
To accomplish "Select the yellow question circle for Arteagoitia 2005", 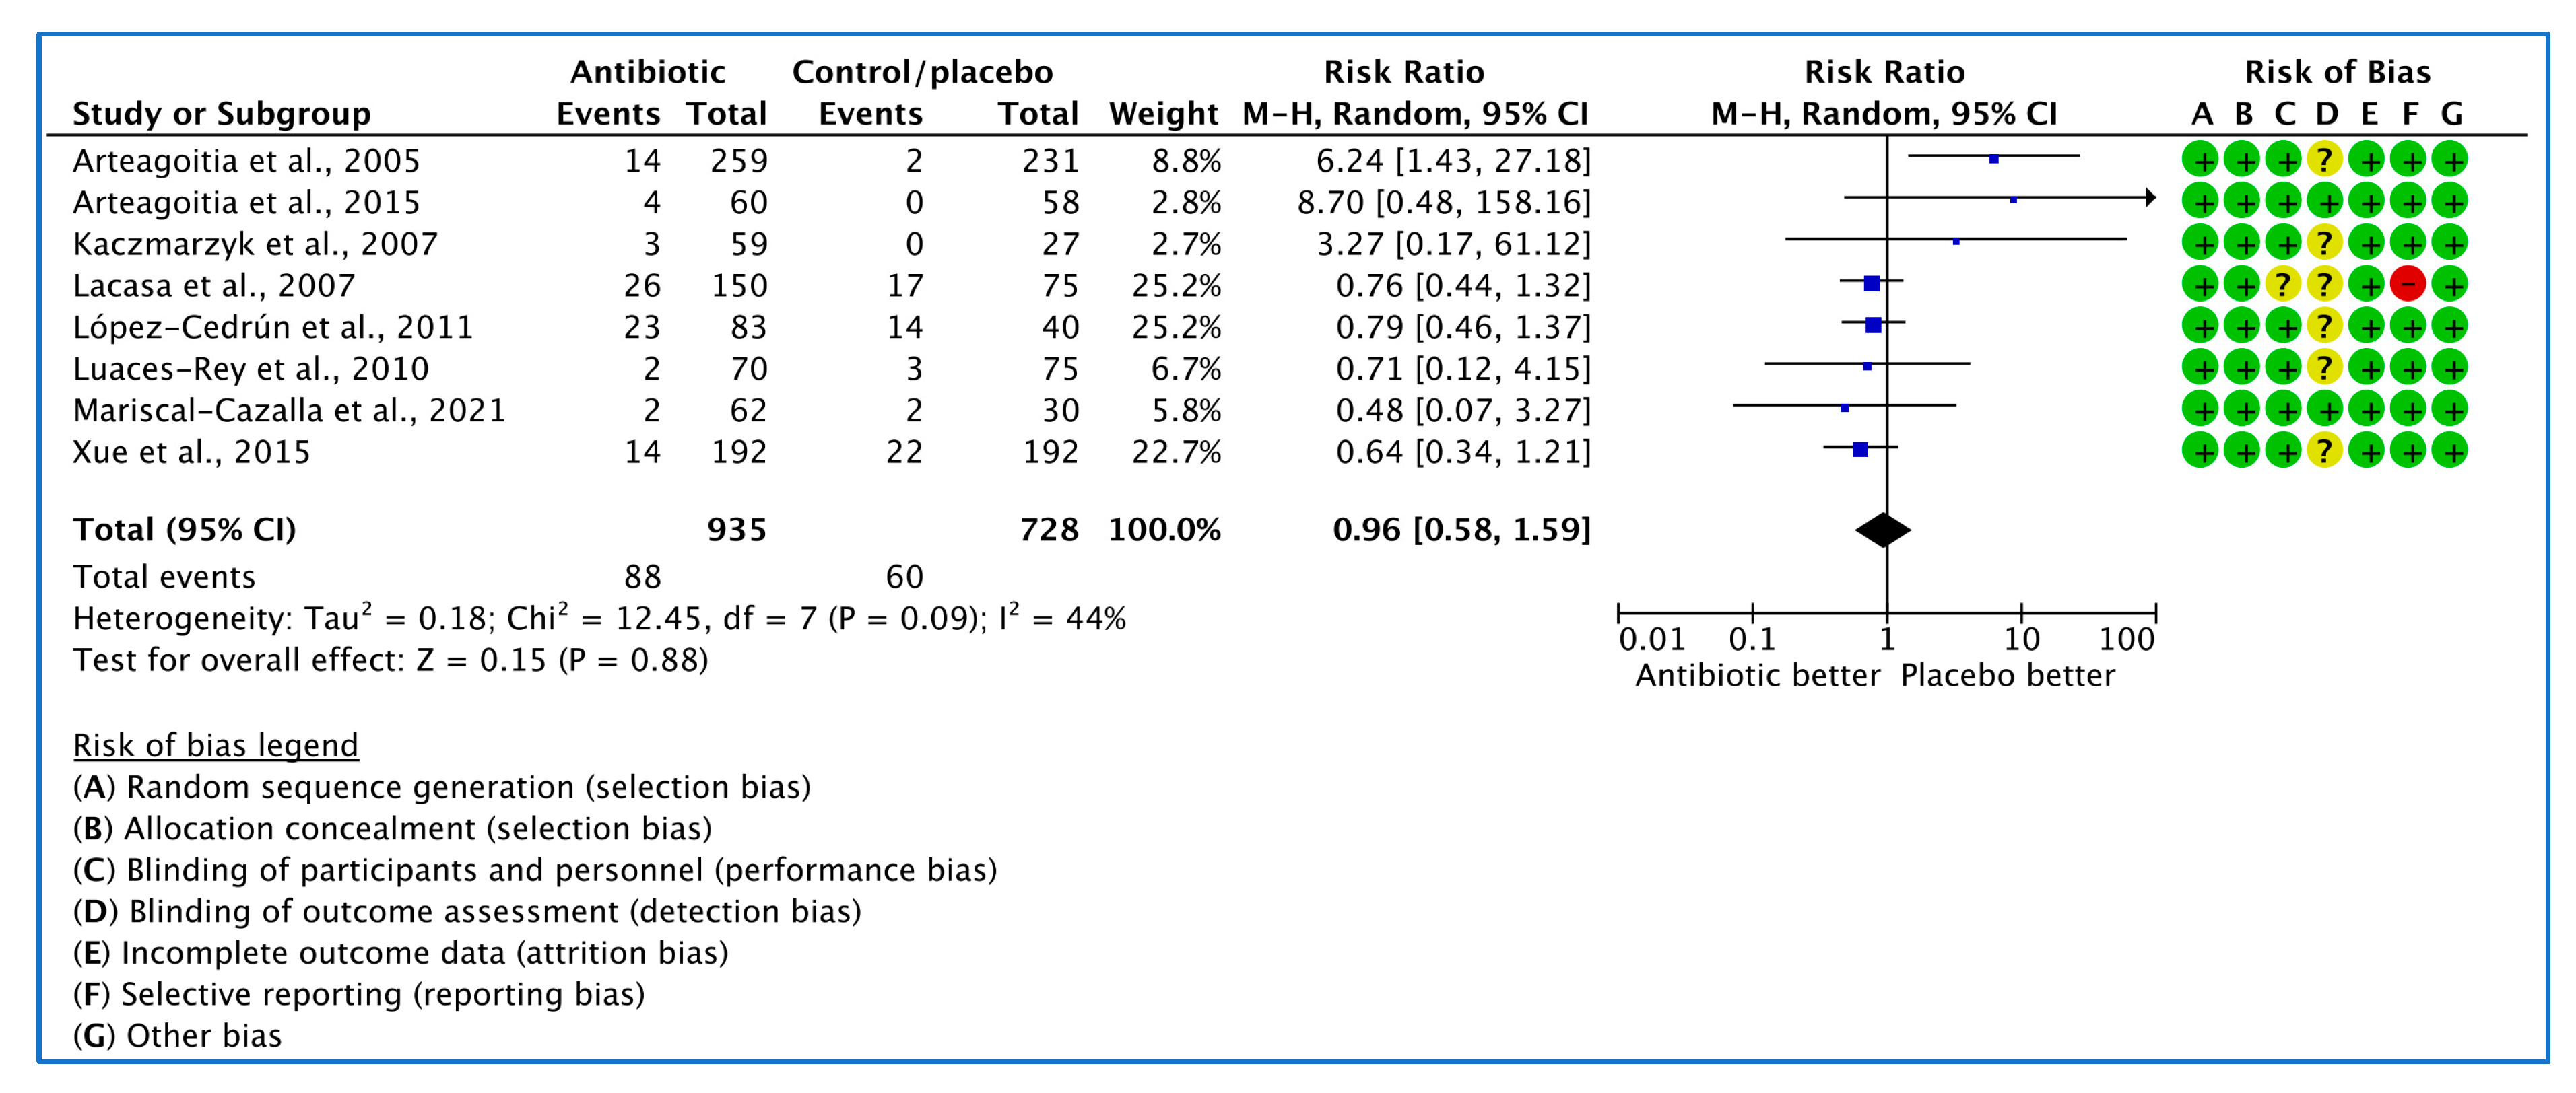I will (x=2325, y=160).
